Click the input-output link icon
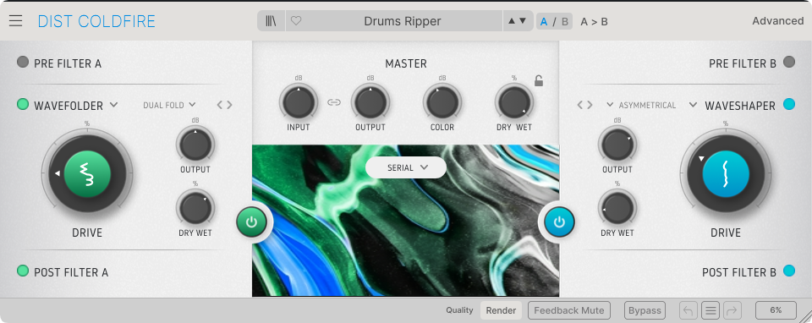 (334, 102)
